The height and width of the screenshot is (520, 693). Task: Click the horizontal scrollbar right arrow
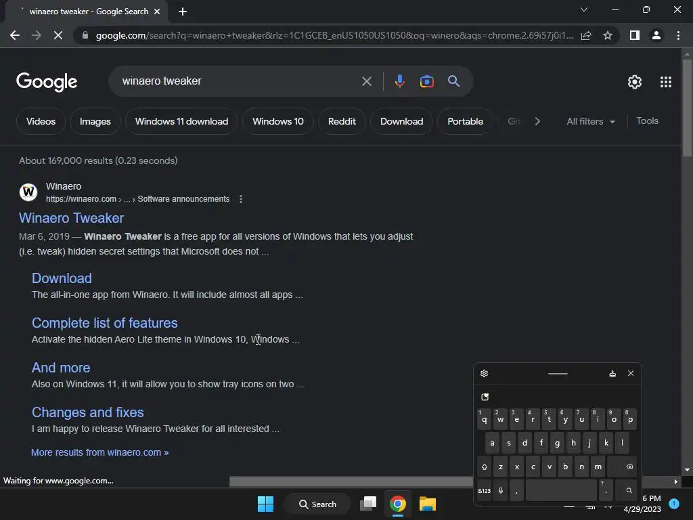675,481
